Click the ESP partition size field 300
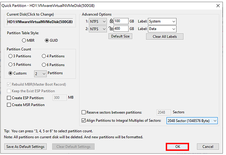Image resolution: width=226 pixels, height=155 pixels. click(x=60, y=98)
